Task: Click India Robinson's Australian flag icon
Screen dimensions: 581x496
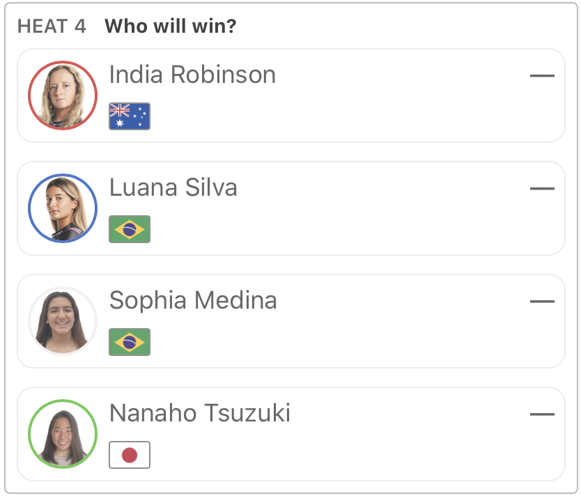Action: pos(130,116)
